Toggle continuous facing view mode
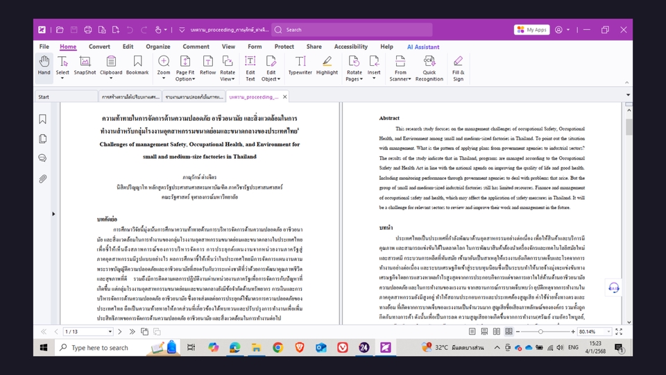The height and width of the screenshot is (375, 666). pos(509,332)
